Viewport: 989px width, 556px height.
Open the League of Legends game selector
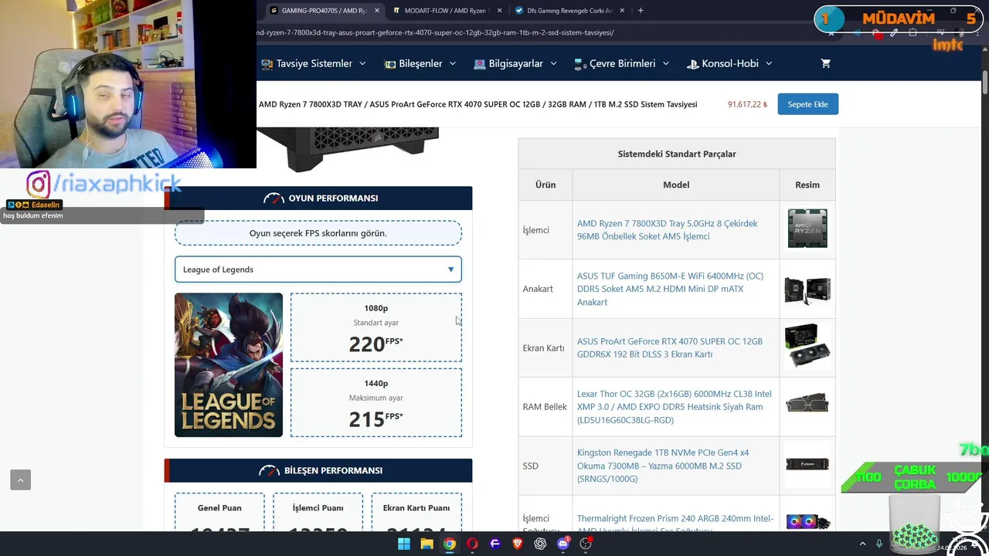tap(318, 270)
